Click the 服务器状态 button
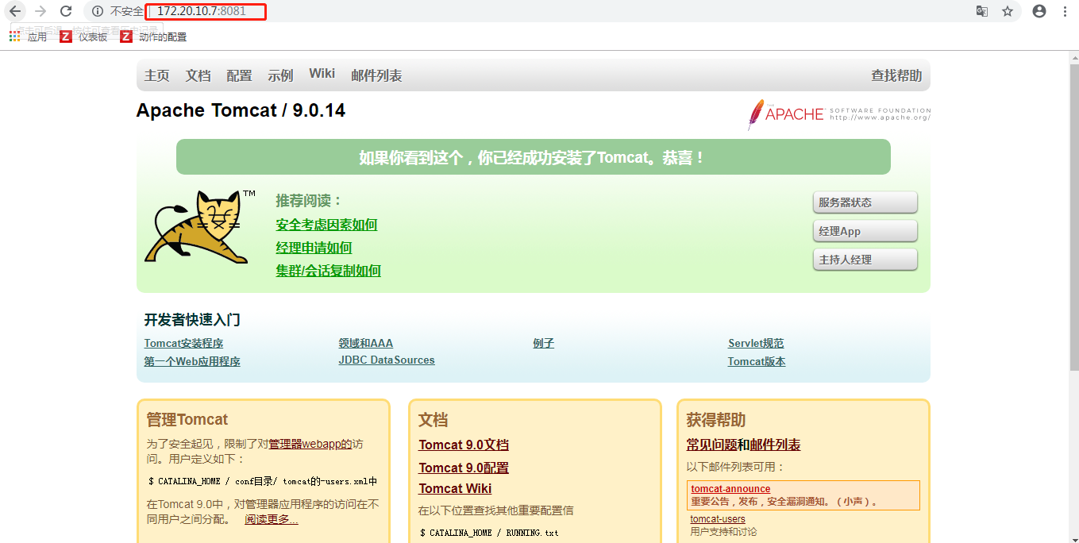Screen dimensions: 1079x543 pos(865,202)
